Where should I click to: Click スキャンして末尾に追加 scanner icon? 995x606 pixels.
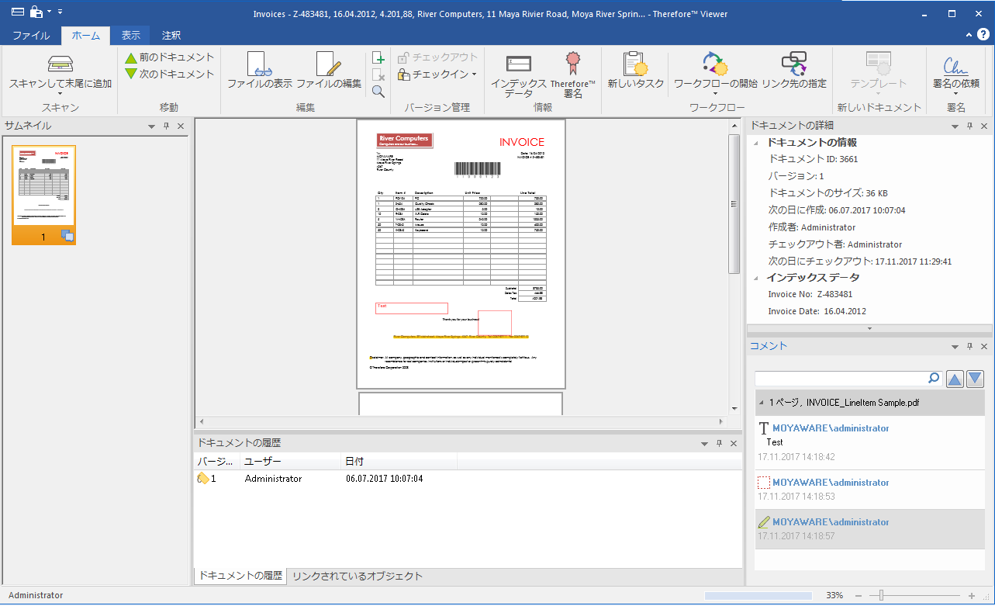pos(60,64)
